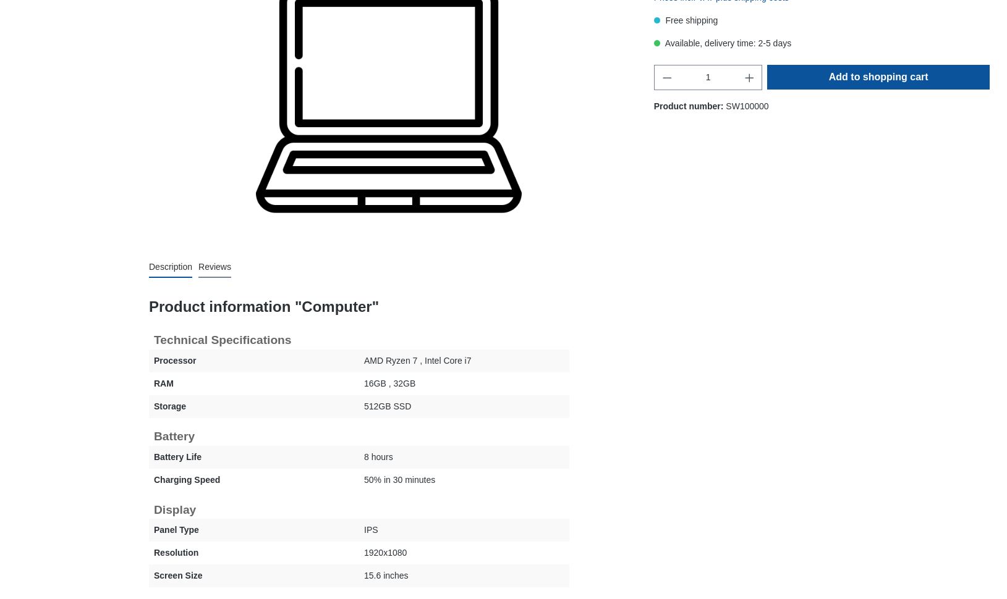Screen dimensions: 1007x599
Task: Click the RAM value 16GB , 32GB
Action: point(389,383)
